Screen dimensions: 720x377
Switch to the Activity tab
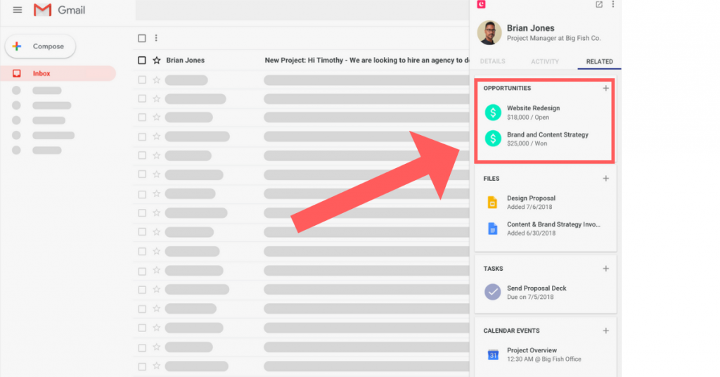pyautogui.click(x=545, y=61)
